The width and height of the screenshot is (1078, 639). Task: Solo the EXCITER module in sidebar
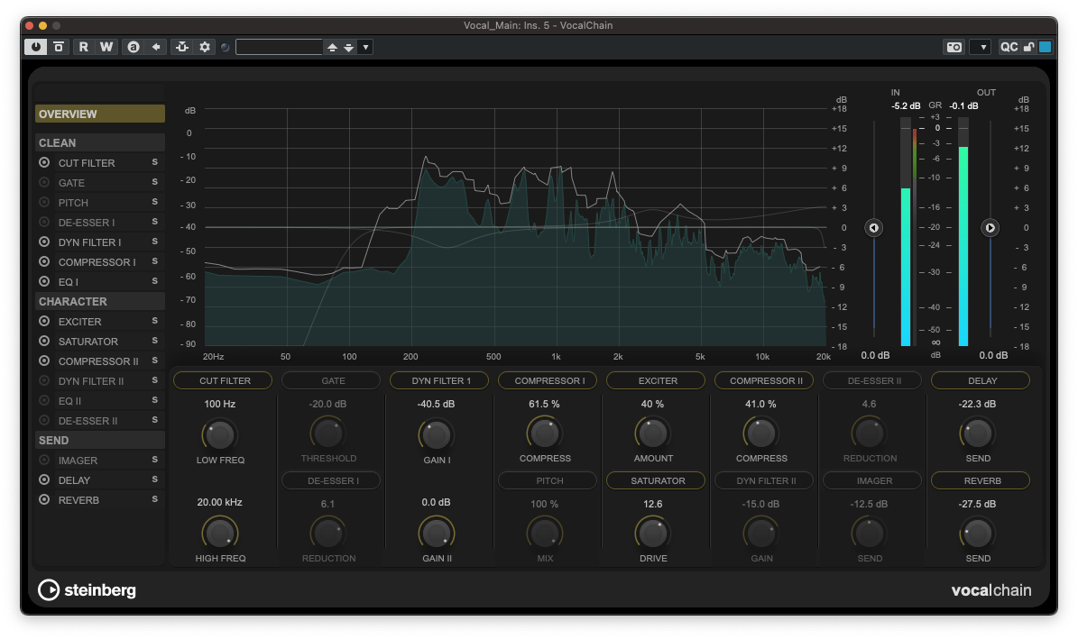(x=154, y=321)
